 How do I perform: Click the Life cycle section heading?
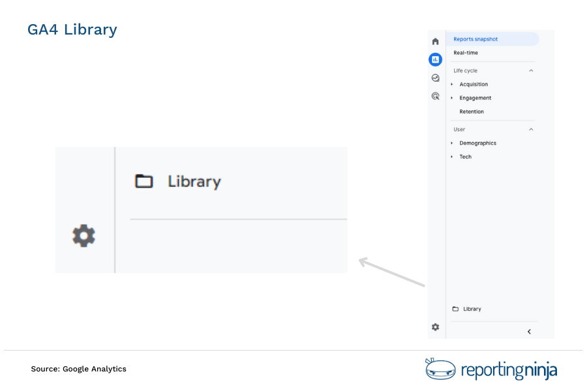tap(465, 70)
